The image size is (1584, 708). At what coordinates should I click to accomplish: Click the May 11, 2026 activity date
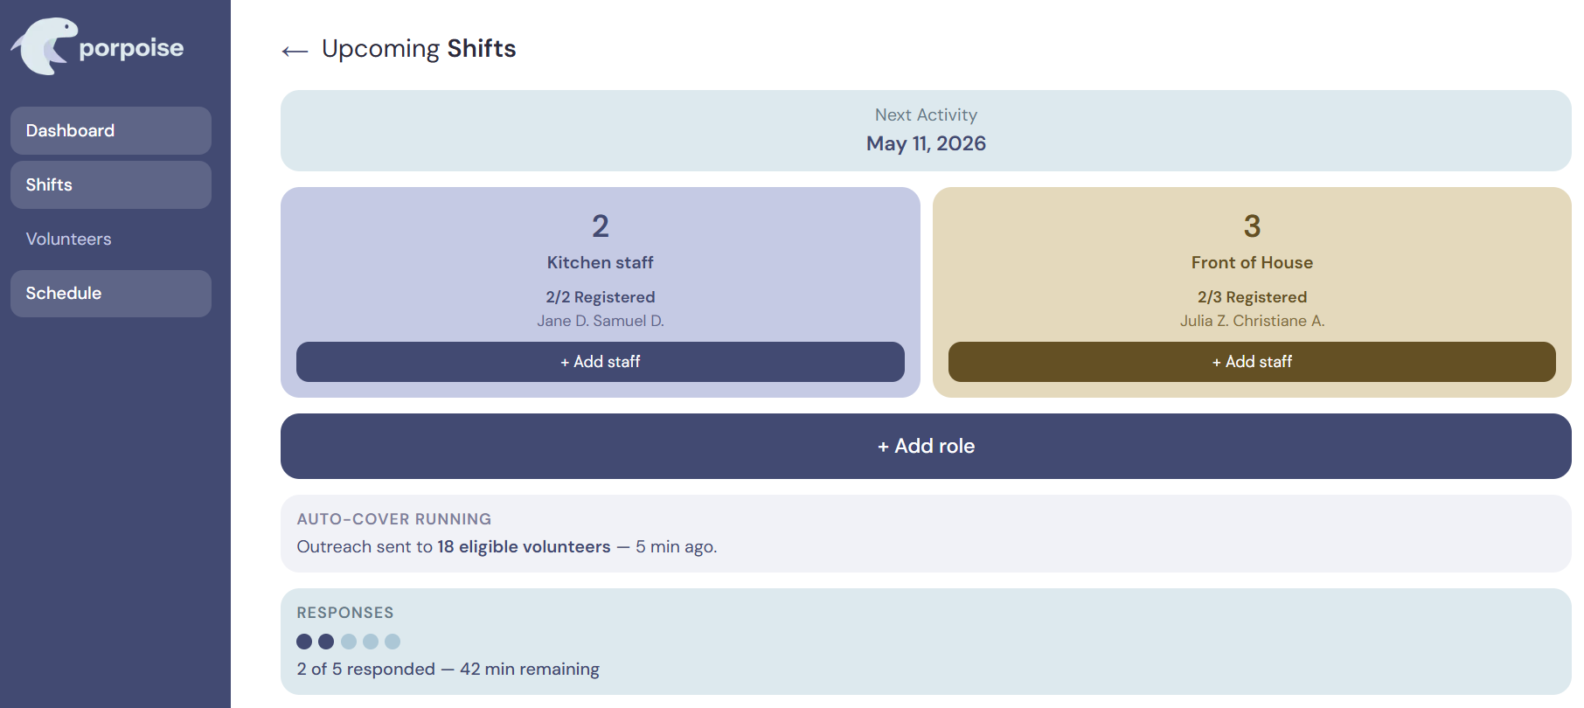point(926,144)
